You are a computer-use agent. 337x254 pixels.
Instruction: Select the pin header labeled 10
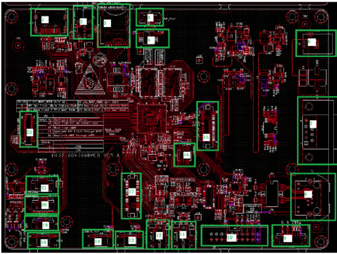tap(231, 235)
